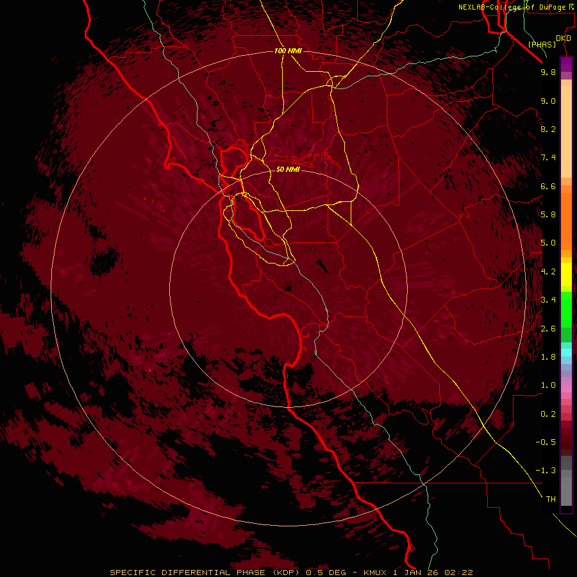Click the SPECIFIC DIFFERENTIAL PHASE (KDP) caption text
The image size is (577, 577).
(x=206, y=573)
